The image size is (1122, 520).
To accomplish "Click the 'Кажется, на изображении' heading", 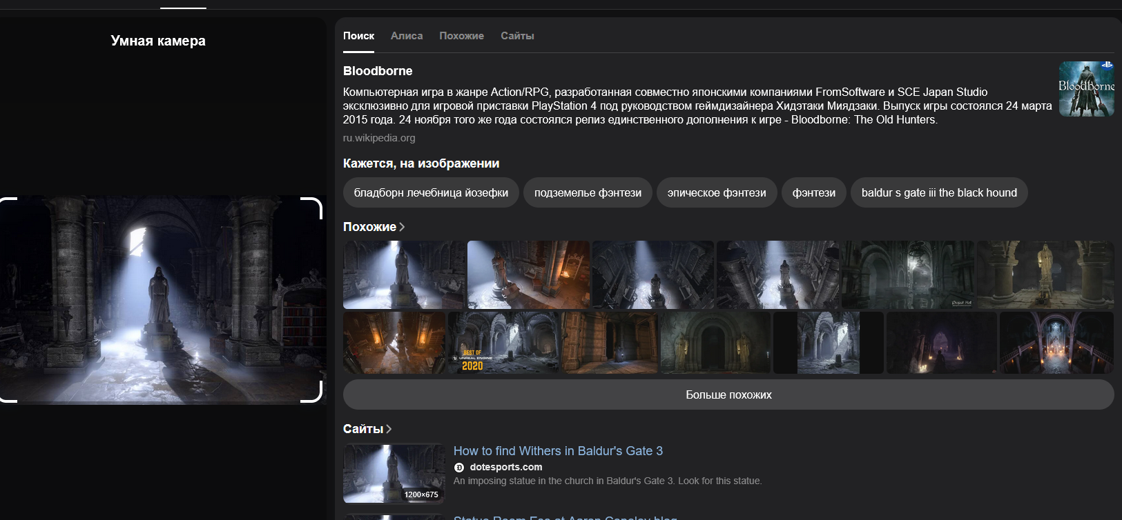I will click(x=421, y=163).
